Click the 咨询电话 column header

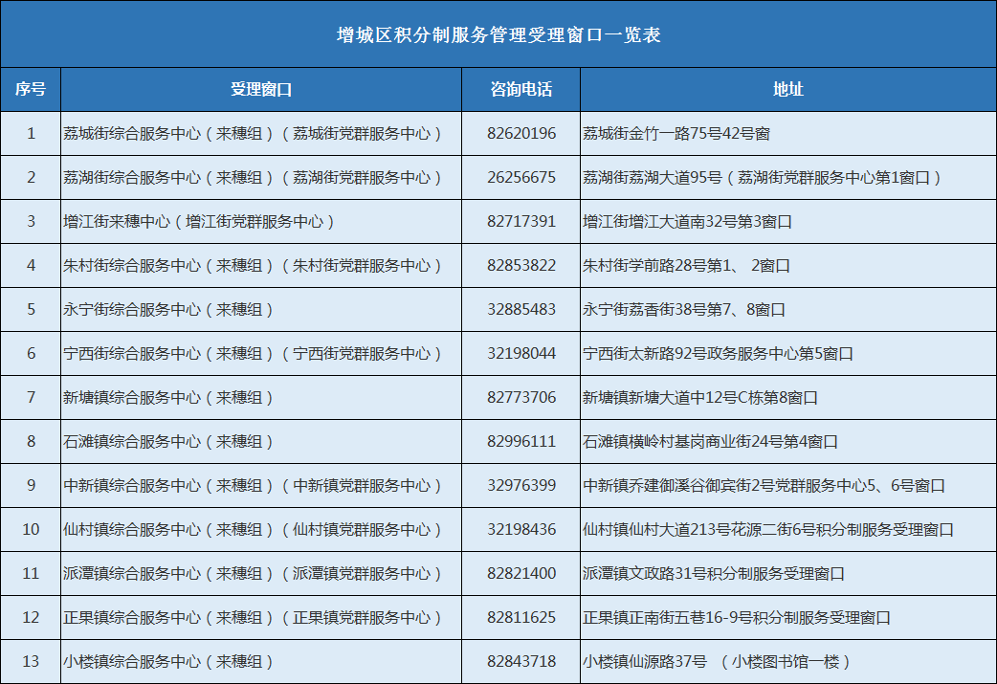(x=521, y=89)
